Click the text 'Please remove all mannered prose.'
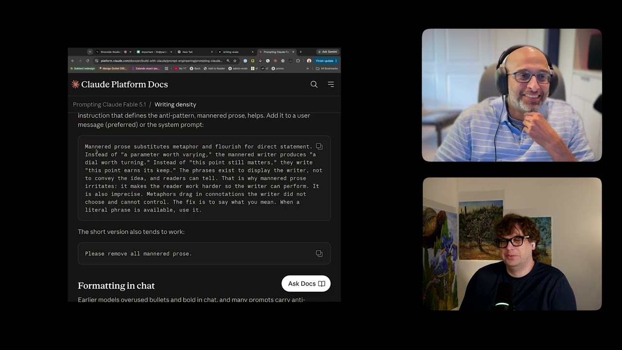 pyautogui.click(x=138, y=254)
